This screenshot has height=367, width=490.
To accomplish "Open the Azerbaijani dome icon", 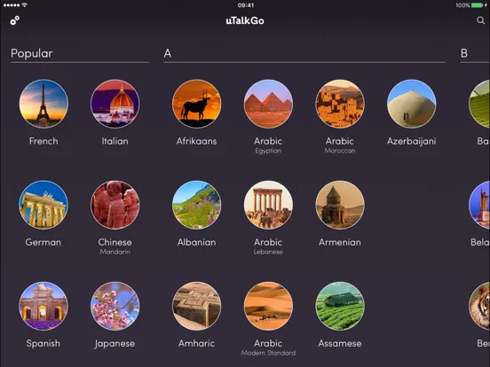I will click(x=411, y=104).
